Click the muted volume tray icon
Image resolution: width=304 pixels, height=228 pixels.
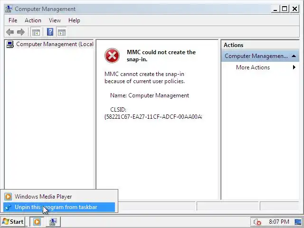257,222
